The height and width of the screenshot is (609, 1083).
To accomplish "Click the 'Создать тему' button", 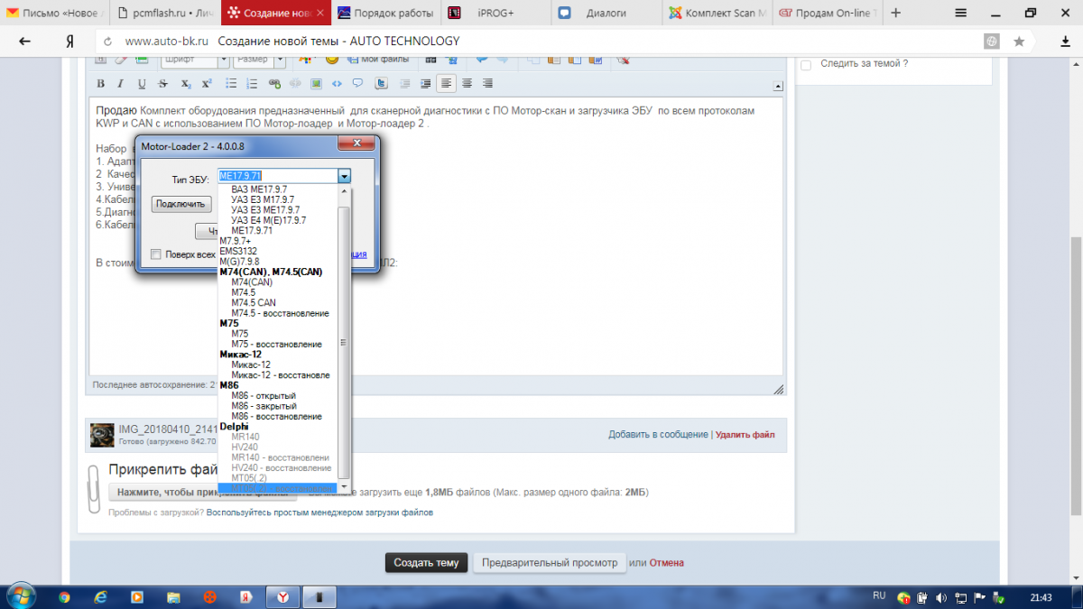I will point(427,562).
